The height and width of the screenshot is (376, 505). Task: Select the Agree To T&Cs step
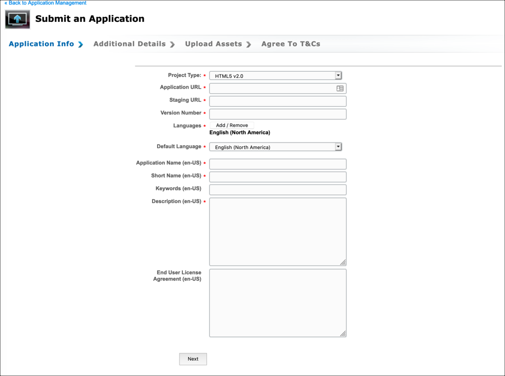click(291, 44)
